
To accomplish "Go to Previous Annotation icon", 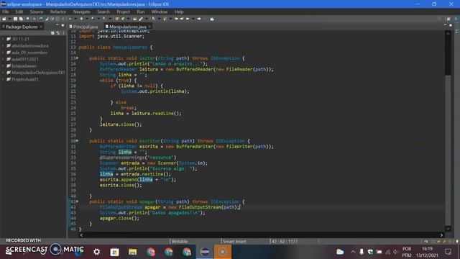I will click(x=165, y=19).
